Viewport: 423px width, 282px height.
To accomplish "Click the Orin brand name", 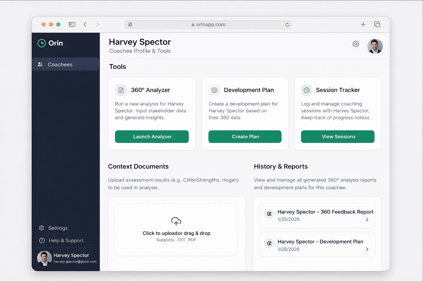I will [x=56, y=43].
